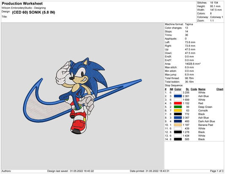Click the Colors value '8'
Screen dimensions: 225x174
click(211, 14)
